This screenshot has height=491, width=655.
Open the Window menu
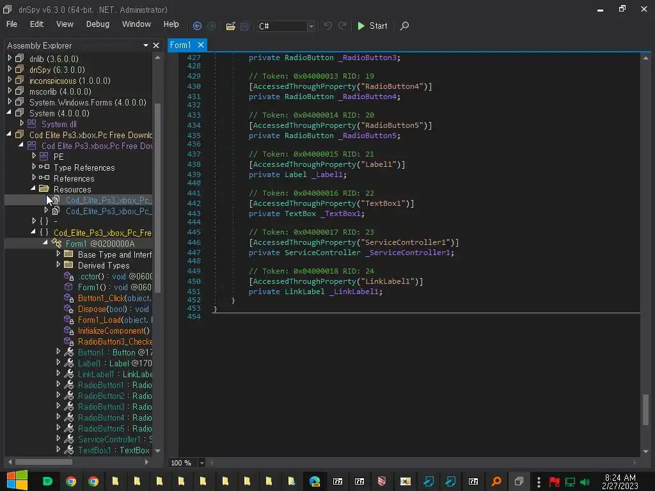point(136,24)
